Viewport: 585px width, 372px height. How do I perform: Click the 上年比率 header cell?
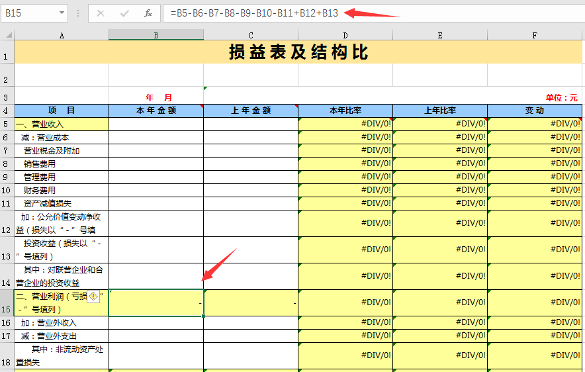pos(440,111)
